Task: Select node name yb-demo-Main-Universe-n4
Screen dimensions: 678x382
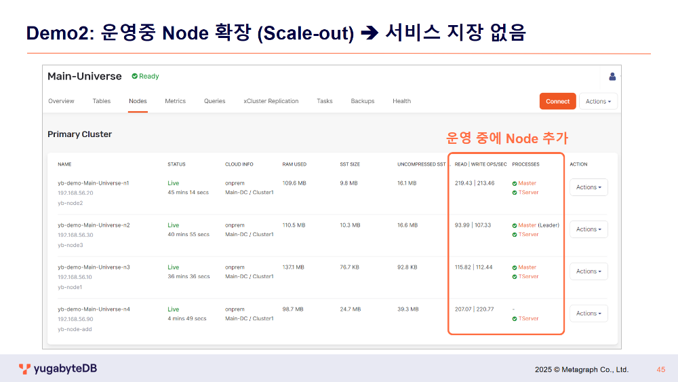Action: tap(94, 309)
